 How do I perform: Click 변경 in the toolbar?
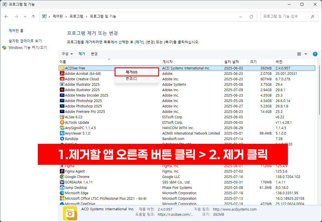click(94, 54)
